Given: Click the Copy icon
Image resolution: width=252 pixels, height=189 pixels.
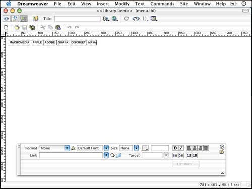Looking at the screenshot, I should coord(50,27).
